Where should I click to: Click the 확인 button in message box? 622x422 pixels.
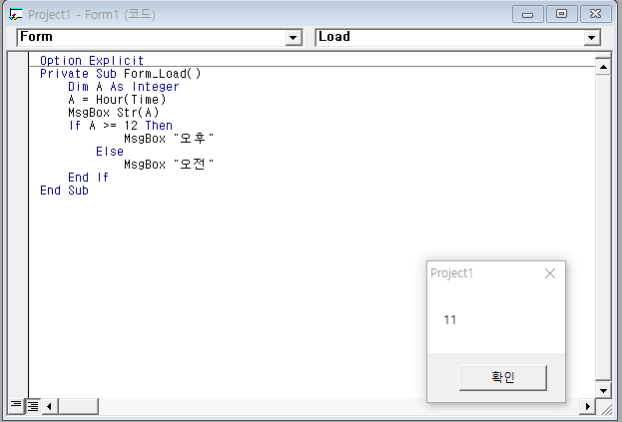(503, 378)
